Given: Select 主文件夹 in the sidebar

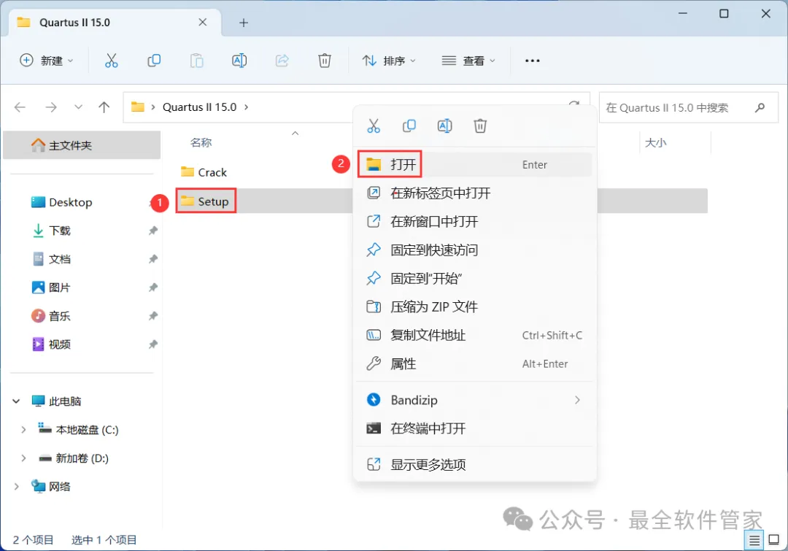Looking at the screenshot, I should pos(82,145).
